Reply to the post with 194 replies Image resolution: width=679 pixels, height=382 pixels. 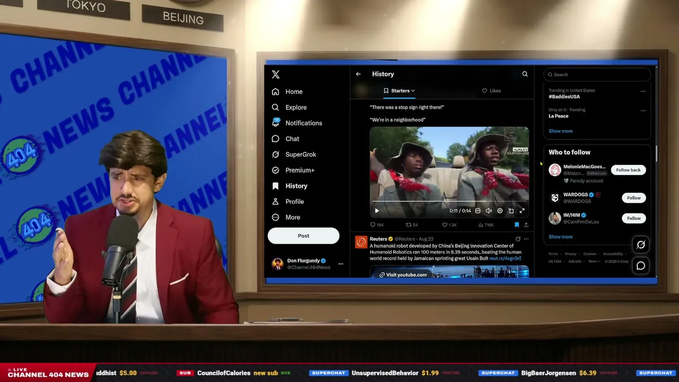pos(377,225)
